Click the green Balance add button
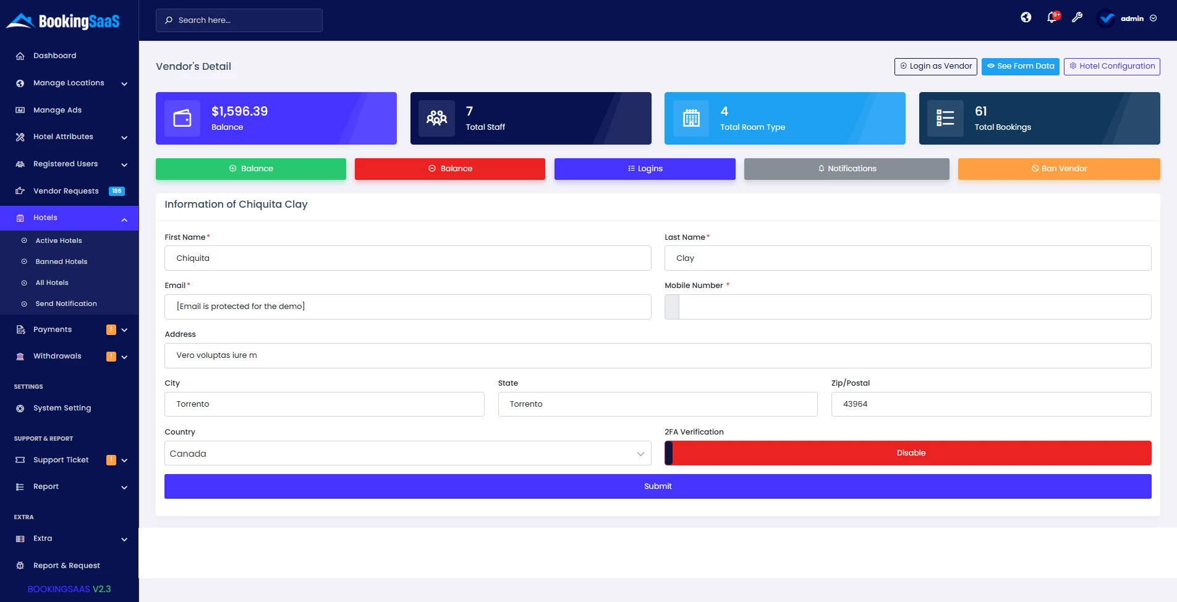The width and height of the screenshot is (1177, 602). [250, 168]
